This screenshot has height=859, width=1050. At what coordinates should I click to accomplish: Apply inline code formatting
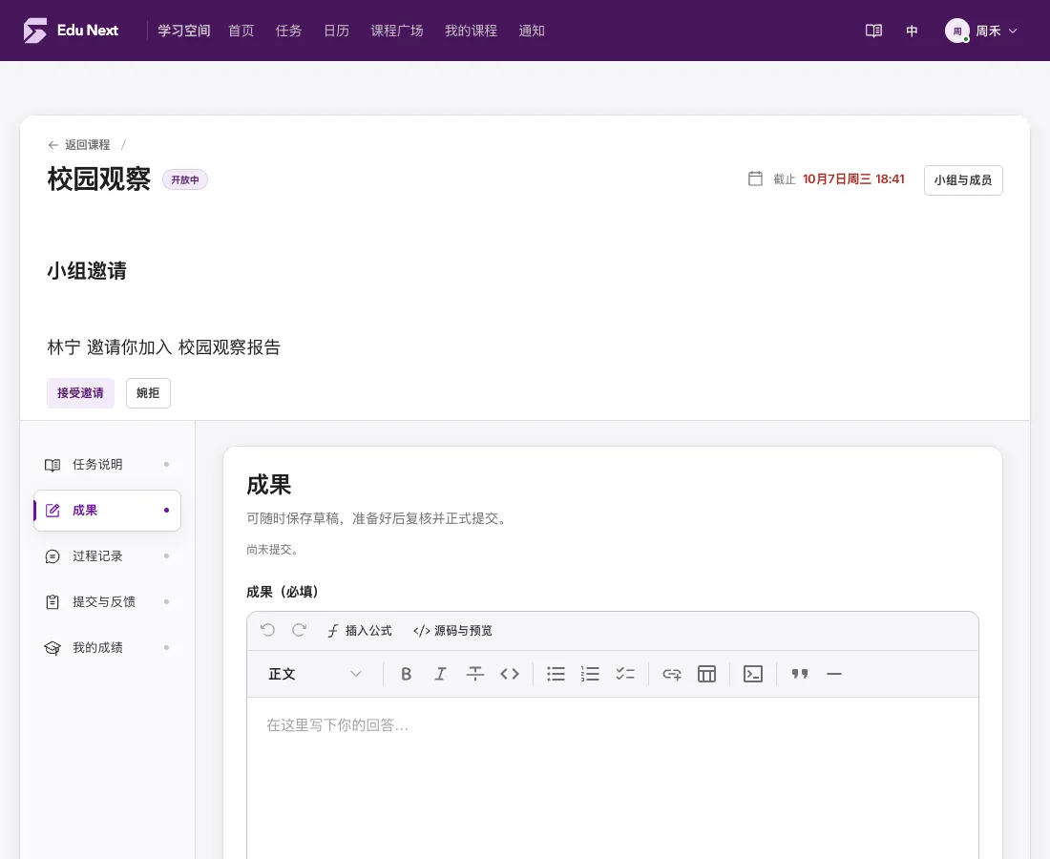point(510,674)
